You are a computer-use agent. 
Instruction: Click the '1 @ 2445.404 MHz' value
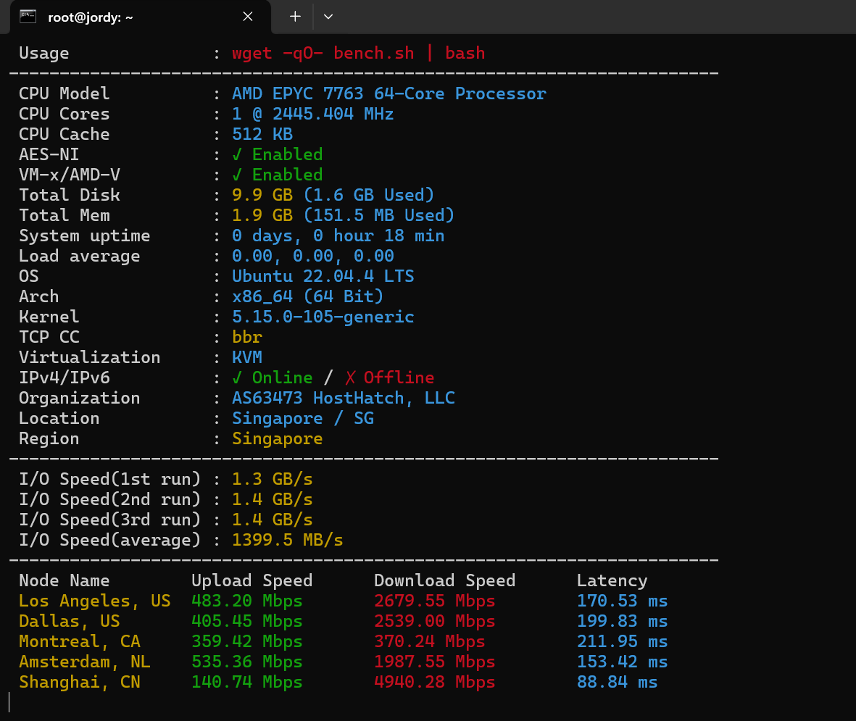(313, 114)
